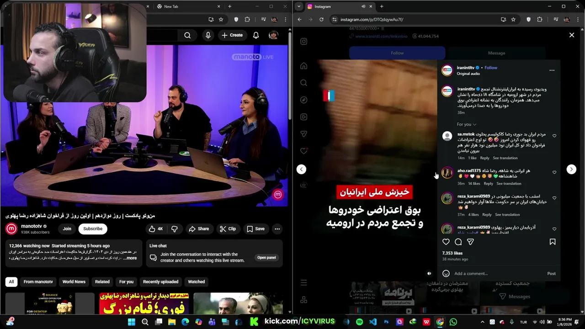Screen dimensions: 585x329
Task: Open Instagram notifications heart in the sidebar
Action: tap(303, 151)
